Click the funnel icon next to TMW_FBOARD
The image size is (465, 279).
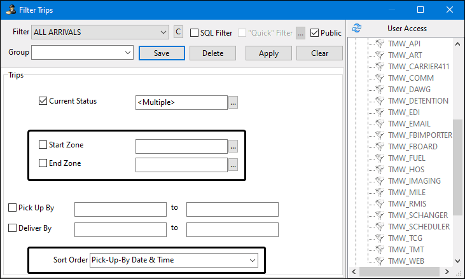tap(380, 147)
